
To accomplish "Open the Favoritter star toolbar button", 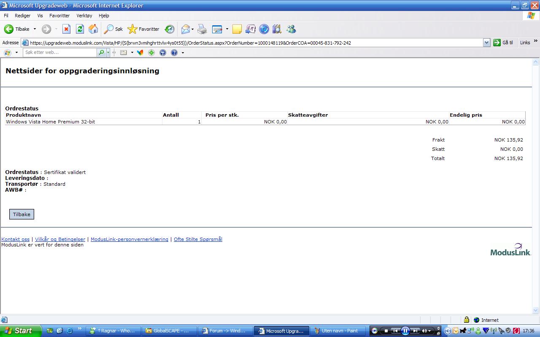I will [x=143, y=29].
